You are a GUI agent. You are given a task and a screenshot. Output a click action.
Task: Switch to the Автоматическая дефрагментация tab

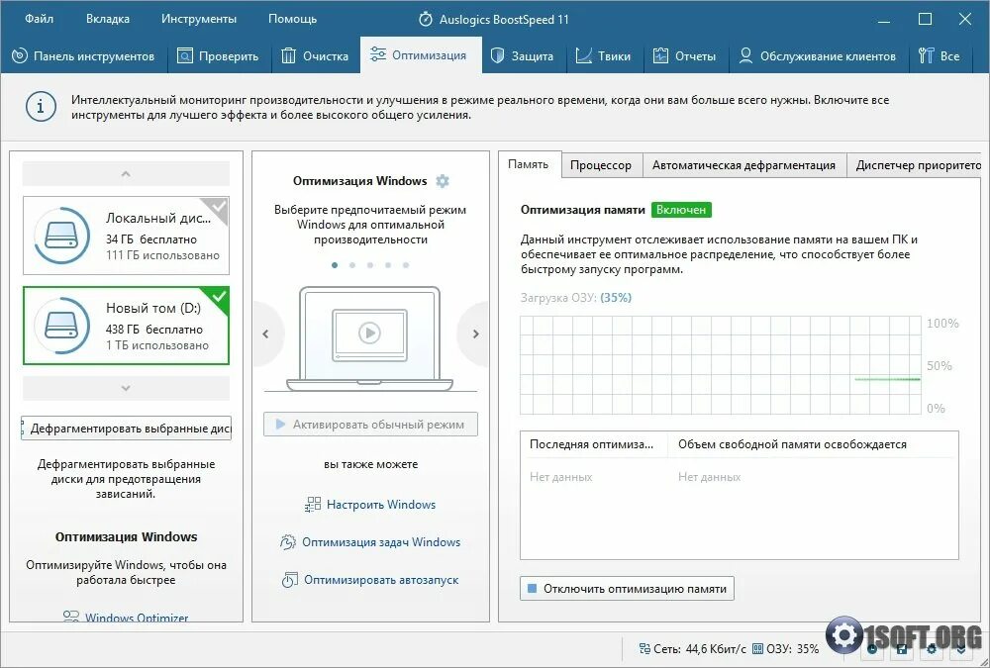(x=743, y=165)
